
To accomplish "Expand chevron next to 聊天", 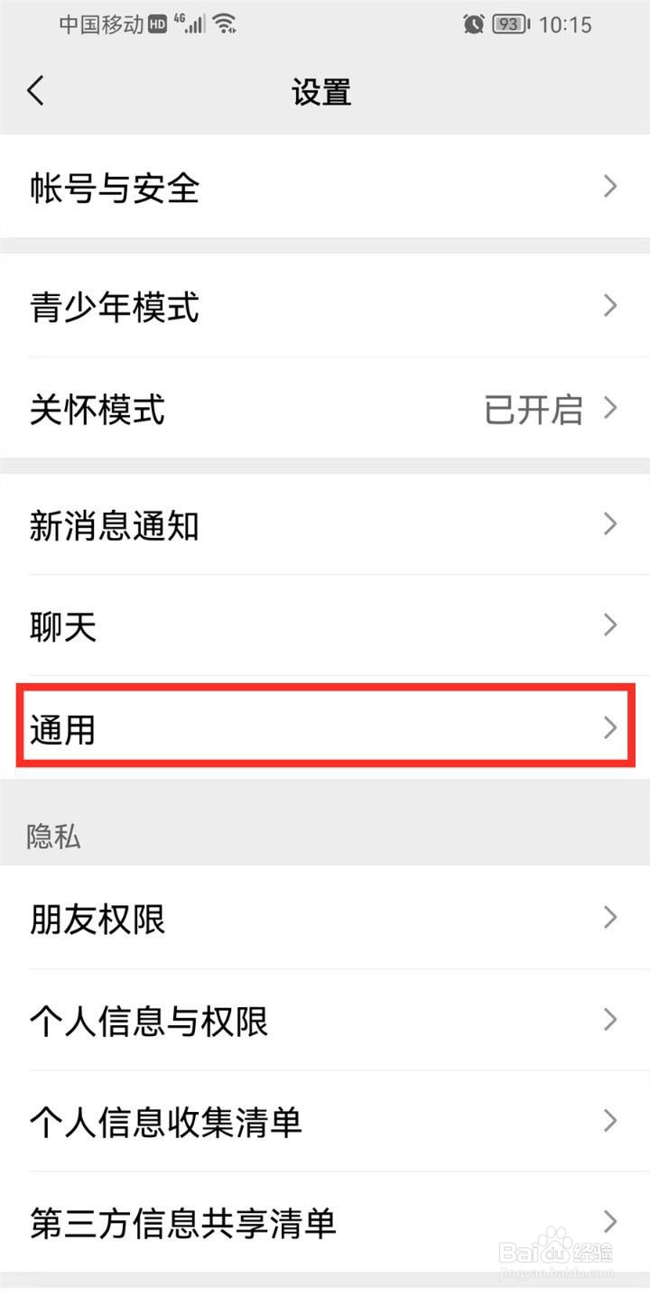I will [x=611, y=625].
